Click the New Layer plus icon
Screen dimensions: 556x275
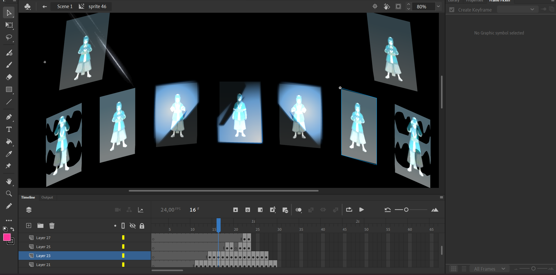(x=29, y=225)
